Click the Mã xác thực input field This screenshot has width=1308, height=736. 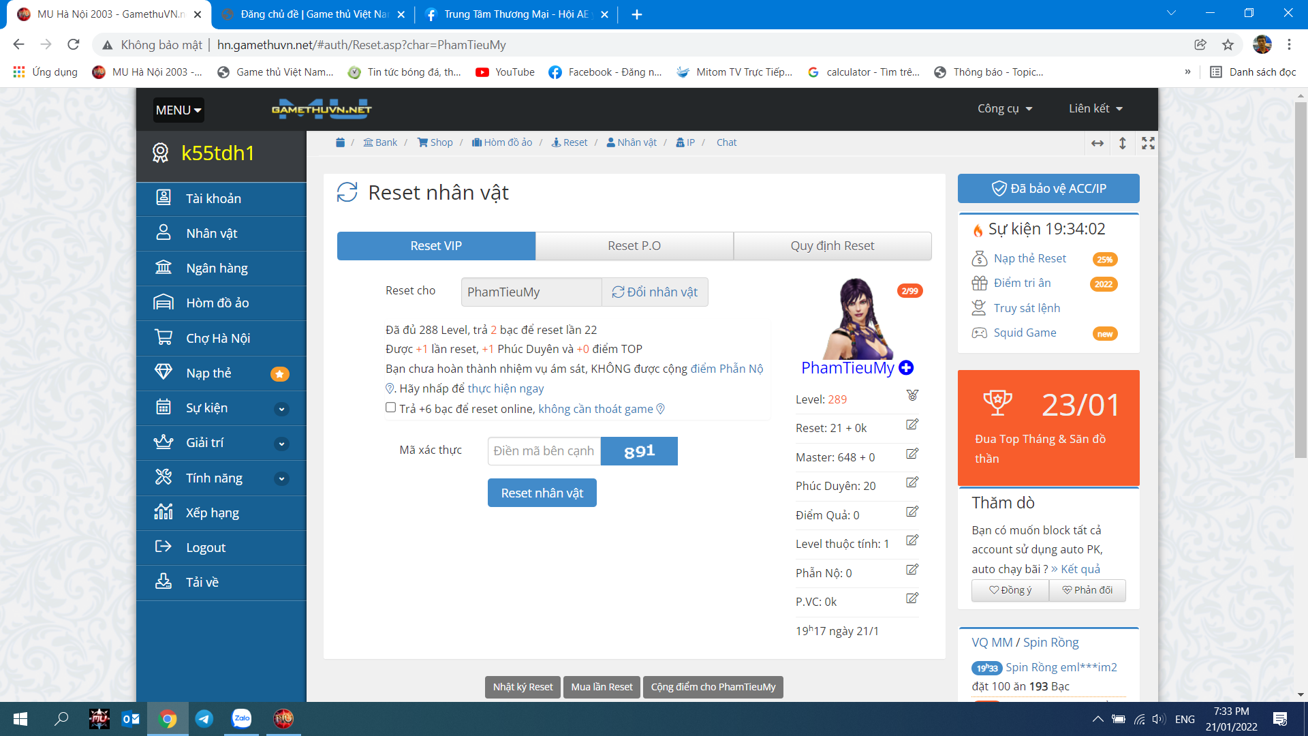(544, 451)
